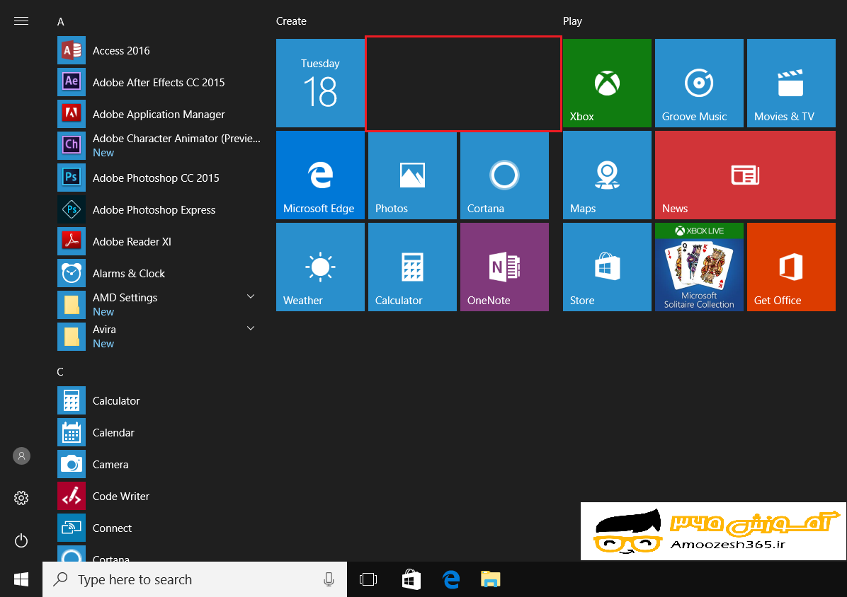
Task: Open the Groove Music tile
Action: click(x=699, y=83)
